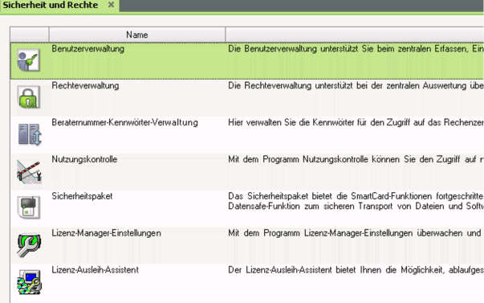
Task: Click description starting 'Die Rechteverwaltung unterstützt bei'
Action: click(x=356, y=86)
